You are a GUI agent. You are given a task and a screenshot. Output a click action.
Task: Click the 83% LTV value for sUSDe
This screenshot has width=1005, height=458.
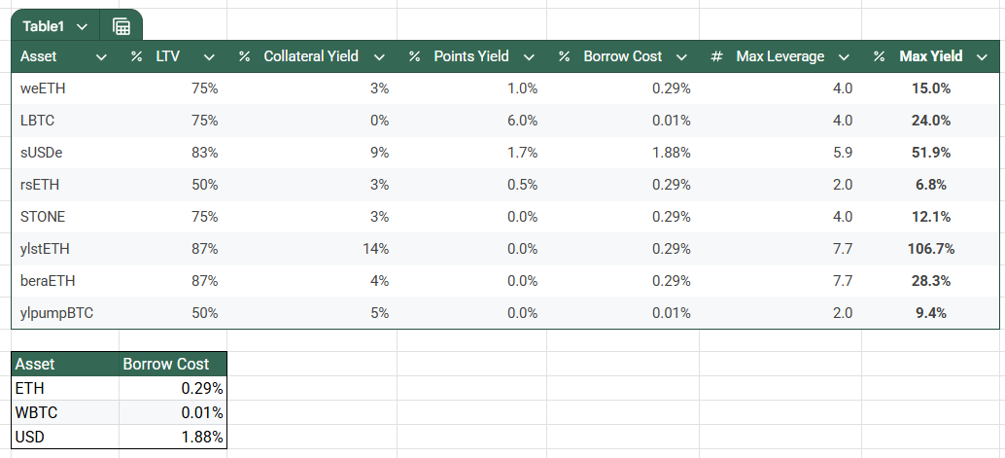204,153
